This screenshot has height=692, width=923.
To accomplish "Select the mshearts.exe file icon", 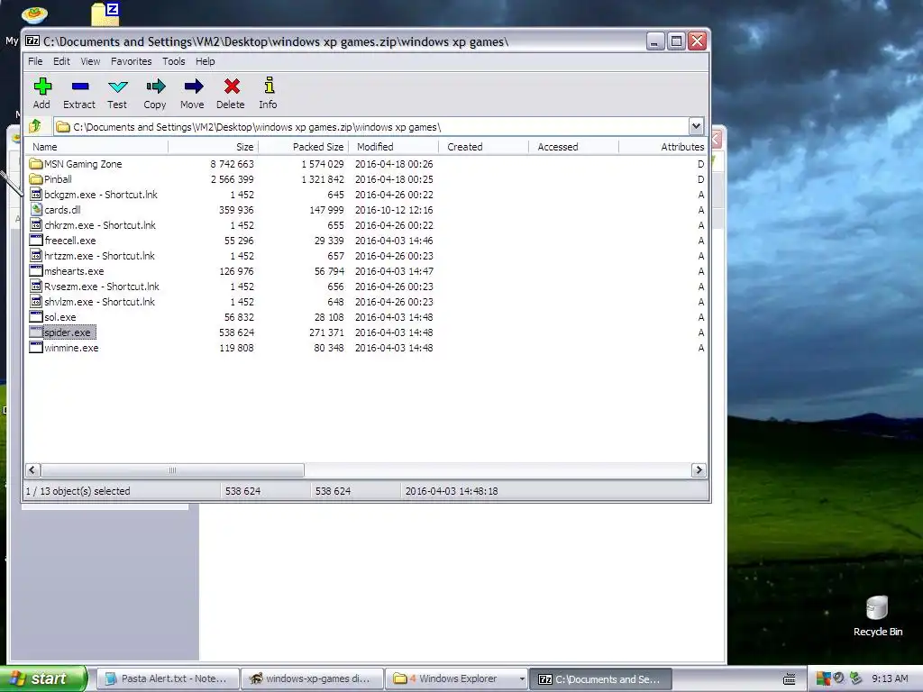I will point(36,270).
